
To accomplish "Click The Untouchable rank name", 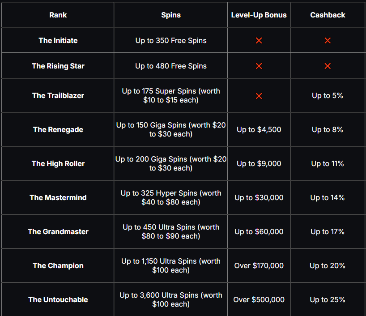I will [x=58, y=299].
